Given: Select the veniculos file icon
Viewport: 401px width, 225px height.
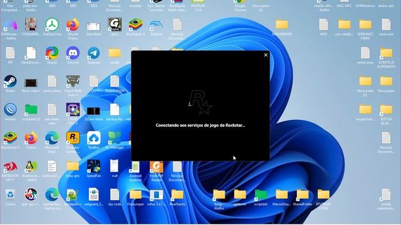Looking at the screenshot, I should coord(386,25).
